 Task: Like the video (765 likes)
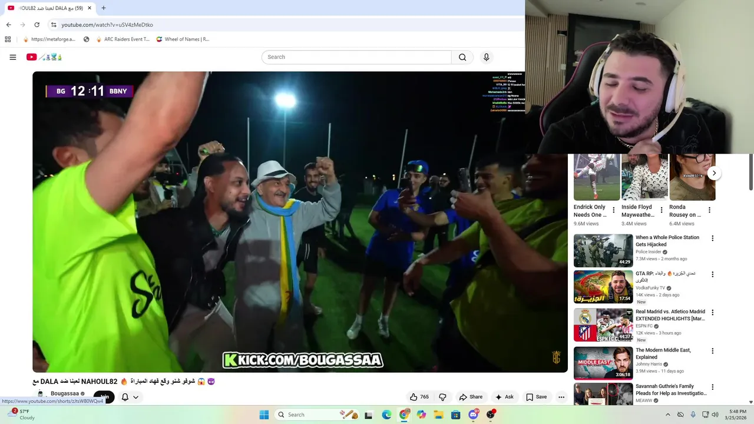(420, 397)
